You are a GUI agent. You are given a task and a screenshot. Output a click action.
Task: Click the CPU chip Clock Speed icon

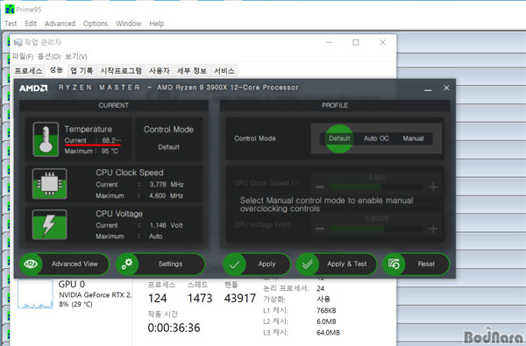click(50, 184)
